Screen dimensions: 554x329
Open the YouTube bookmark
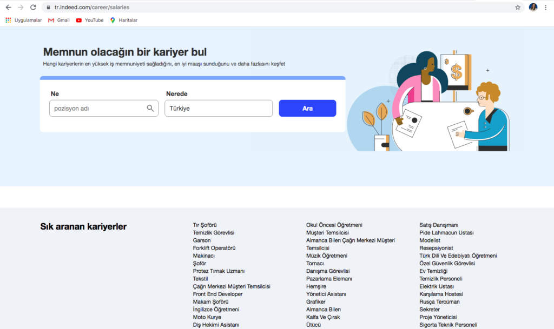(90, 20)
